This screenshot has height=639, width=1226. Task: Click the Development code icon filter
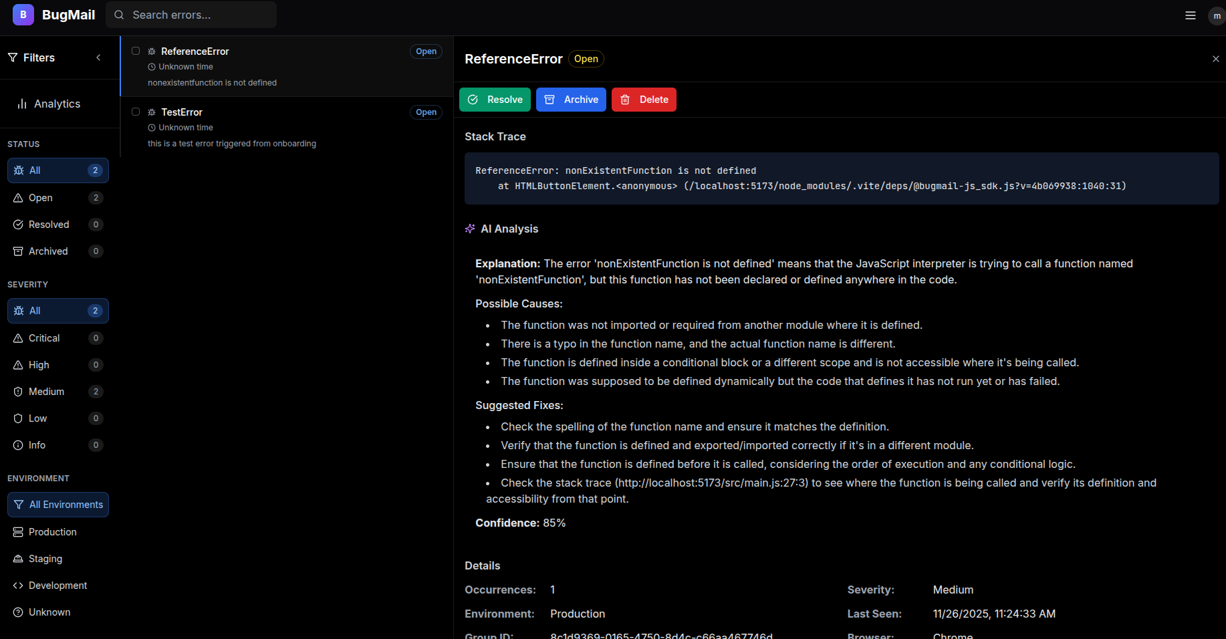[18, 586]
